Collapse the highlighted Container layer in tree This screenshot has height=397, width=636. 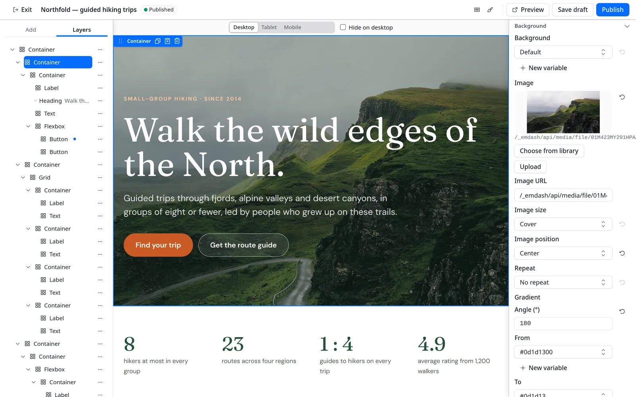point(17,62)
